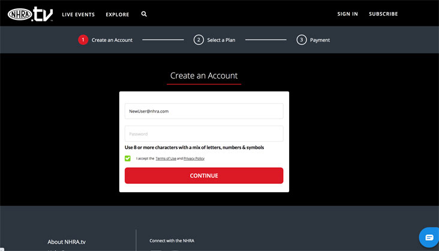439x251 pixels.
Task: Click the NHRA.tv logo
Action: tap(30, 14)
